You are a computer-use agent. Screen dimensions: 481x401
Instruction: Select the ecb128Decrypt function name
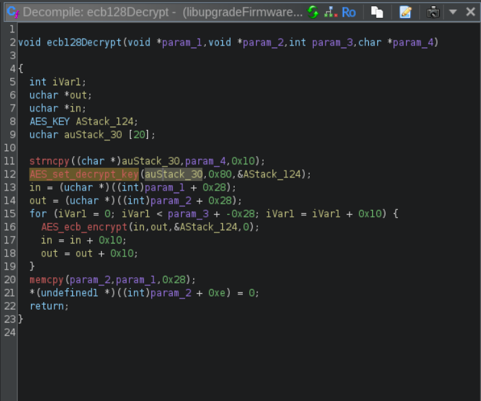point(84,43)
